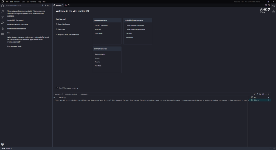Viewport: 276px width, 150px height.
Task: Close the PROBLEMS panel tab
Action: tap(88, 94)
